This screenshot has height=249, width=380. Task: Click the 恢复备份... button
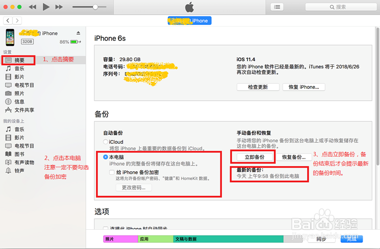pyautogui.click(x=294, y=157)
